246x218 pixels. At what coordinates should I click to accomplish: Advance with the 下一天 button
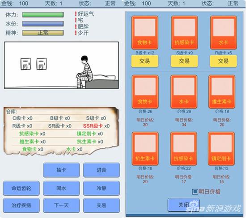(x=61, y=205)
